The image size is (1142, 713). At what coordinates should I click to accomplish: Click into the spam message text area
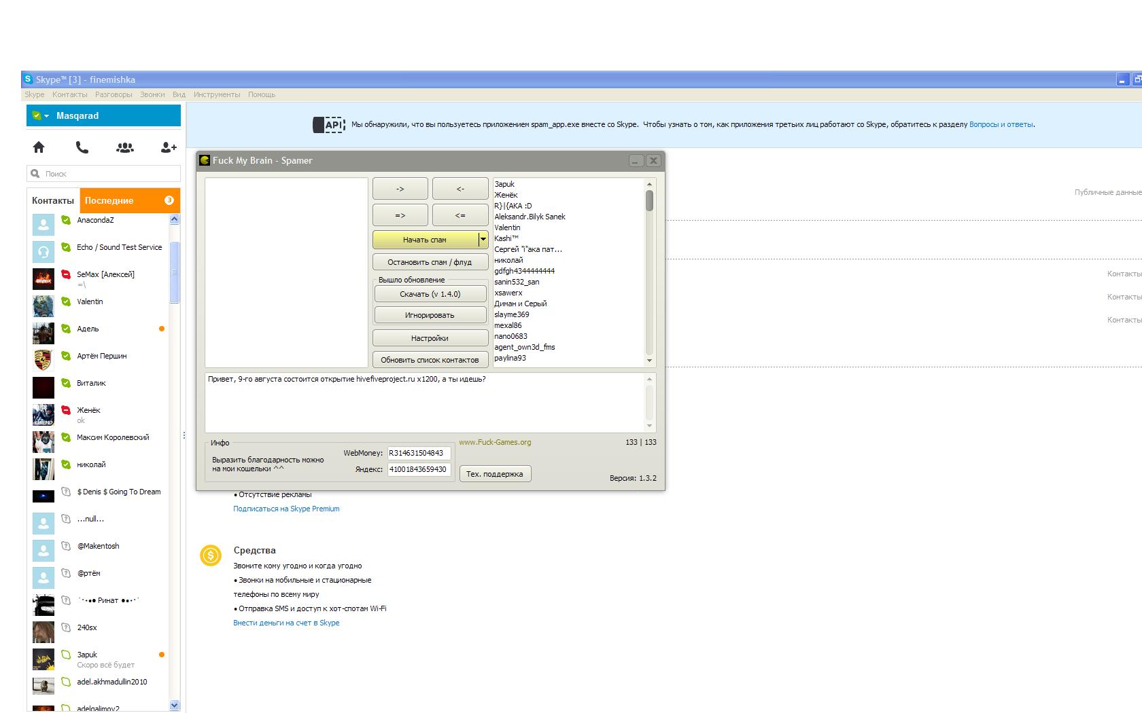425,403
